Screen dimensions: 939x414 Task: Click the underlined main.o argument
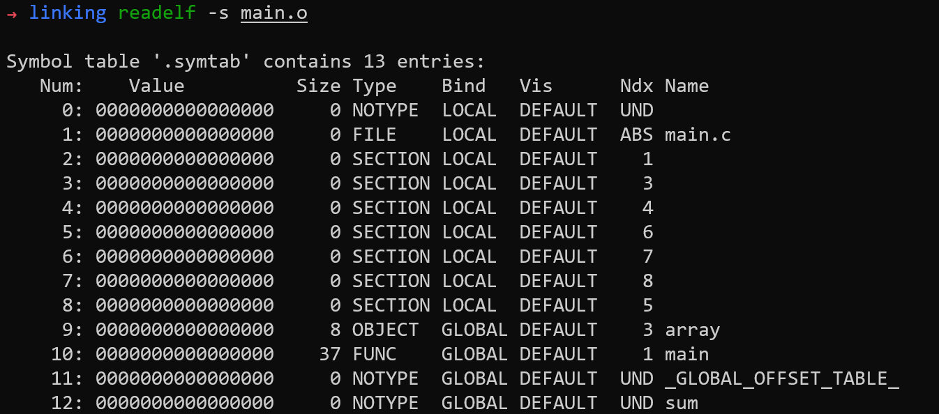click(274, 13)
